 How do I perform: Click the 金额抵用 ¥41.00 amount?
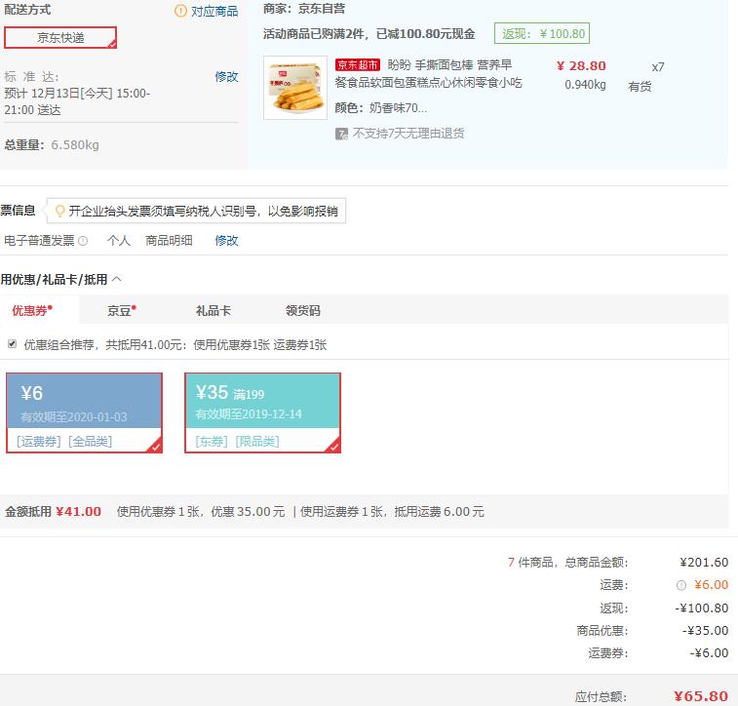pyautogui.click(x=78, y=512)
